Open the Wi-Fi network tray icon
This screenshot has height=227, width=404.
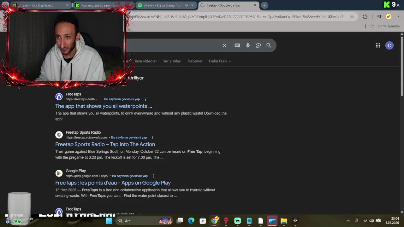[365, 221]
